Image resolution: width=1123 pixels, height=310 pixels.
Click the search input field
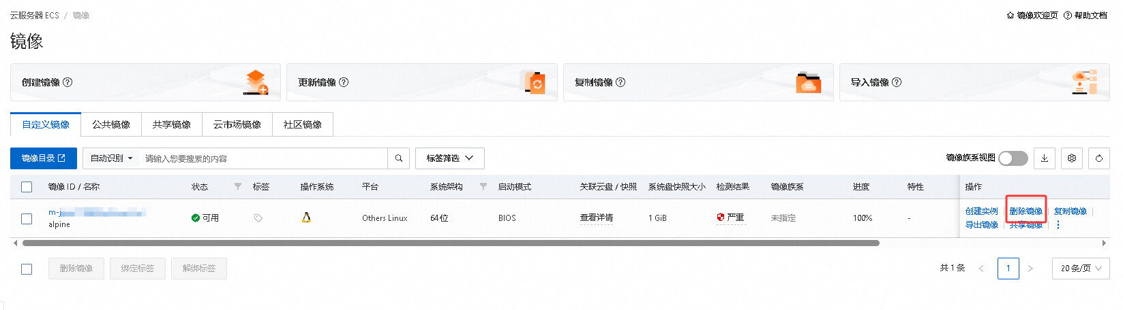(263, 158)
